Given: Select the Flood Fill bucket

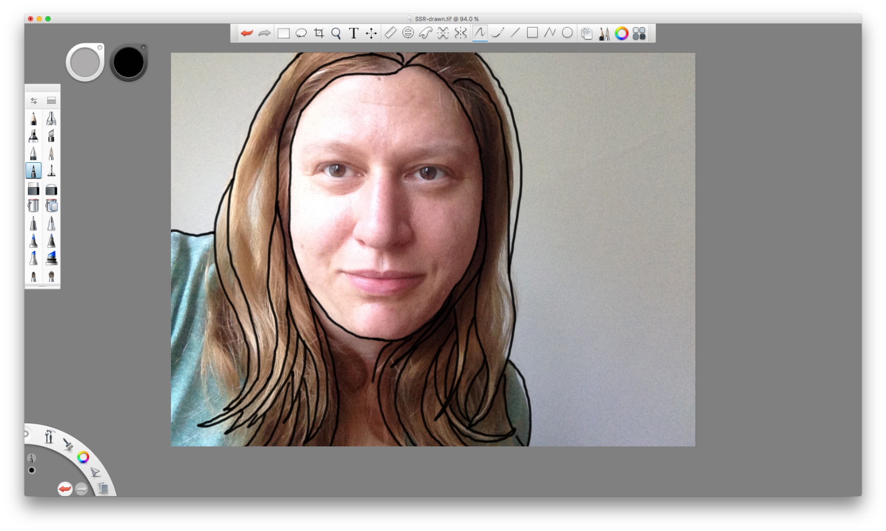Looking at the screenshot, I should click(33, 206).
